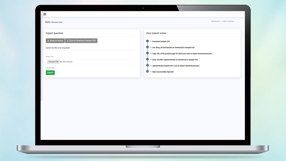Click the green Import button
The image size is (286, 161).
pyautogui.click(x=50, y=73)
